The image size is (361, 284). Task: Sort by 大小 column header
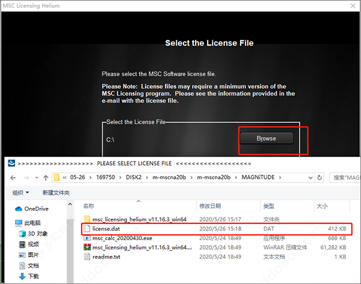(322, 206)
